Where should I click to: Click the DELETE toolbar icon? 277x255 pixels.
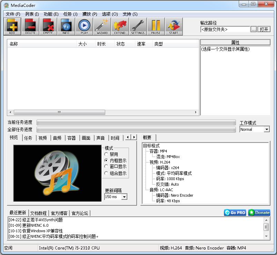coord(30,27)
